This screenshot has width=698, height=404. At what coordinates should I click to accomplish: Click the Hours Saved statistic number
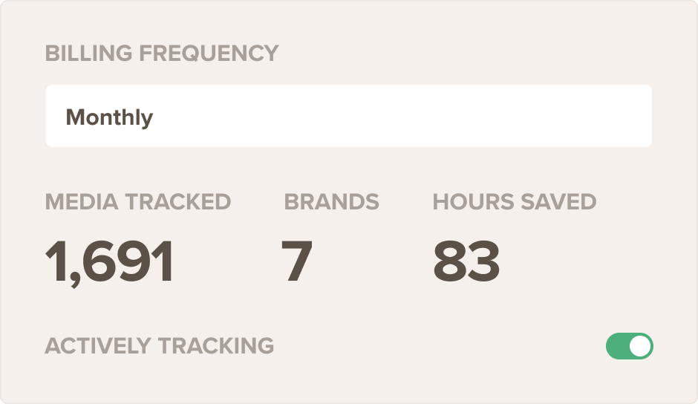466,262
